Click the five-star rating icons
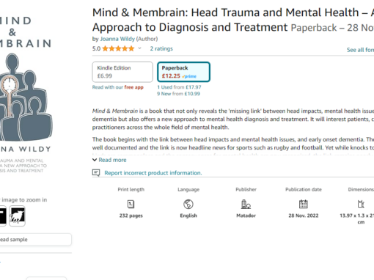The height and width of the screenshot is (280, 374). 118,48
